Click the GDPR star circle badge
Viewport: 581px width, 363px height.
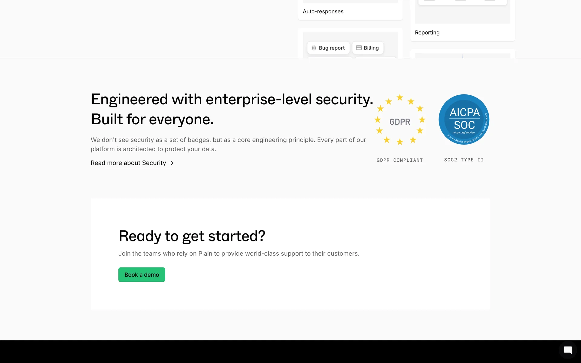tap(400, 120)
